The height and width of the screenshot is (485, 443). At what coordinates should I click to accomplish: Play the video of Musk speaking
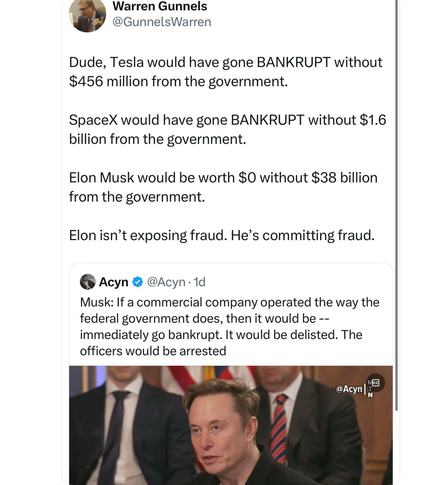pyautogui.click(x=231, y=425)
